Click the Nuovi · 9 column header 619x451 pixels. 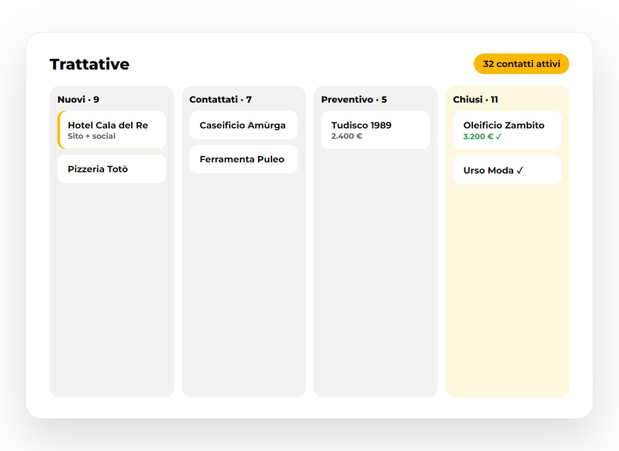(78, 99)
